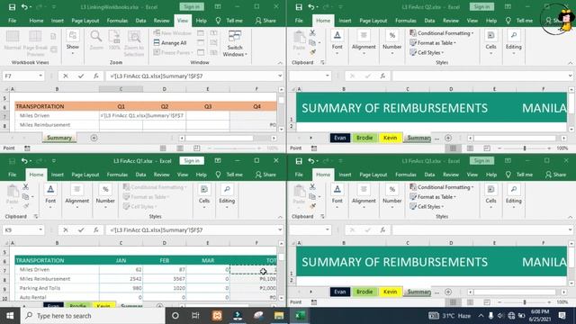
Task: Click zoom slider in FinAcc Q2 status bar
Action: [x=525, y=148]
